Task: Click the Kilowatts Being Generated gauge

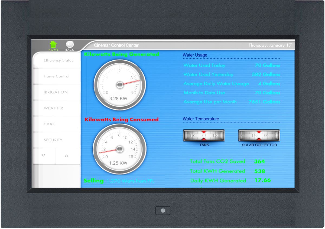Action: point(120,85)
